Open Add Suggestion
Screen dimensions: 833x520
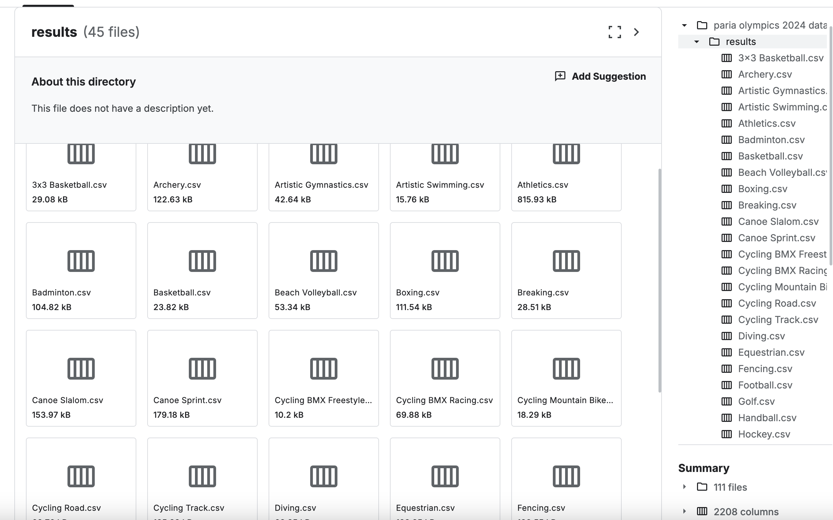(608, 76)
